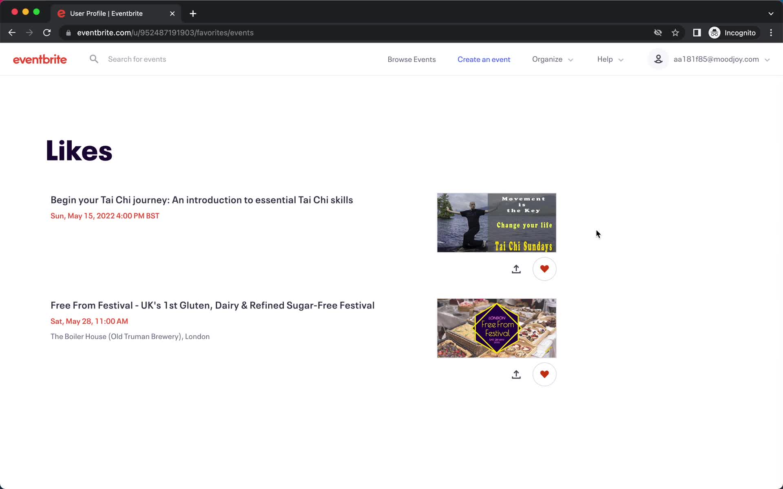Click the Eventbrite logo to go home
The height and width of the screenshot is (489, 783).
point(40,59)
